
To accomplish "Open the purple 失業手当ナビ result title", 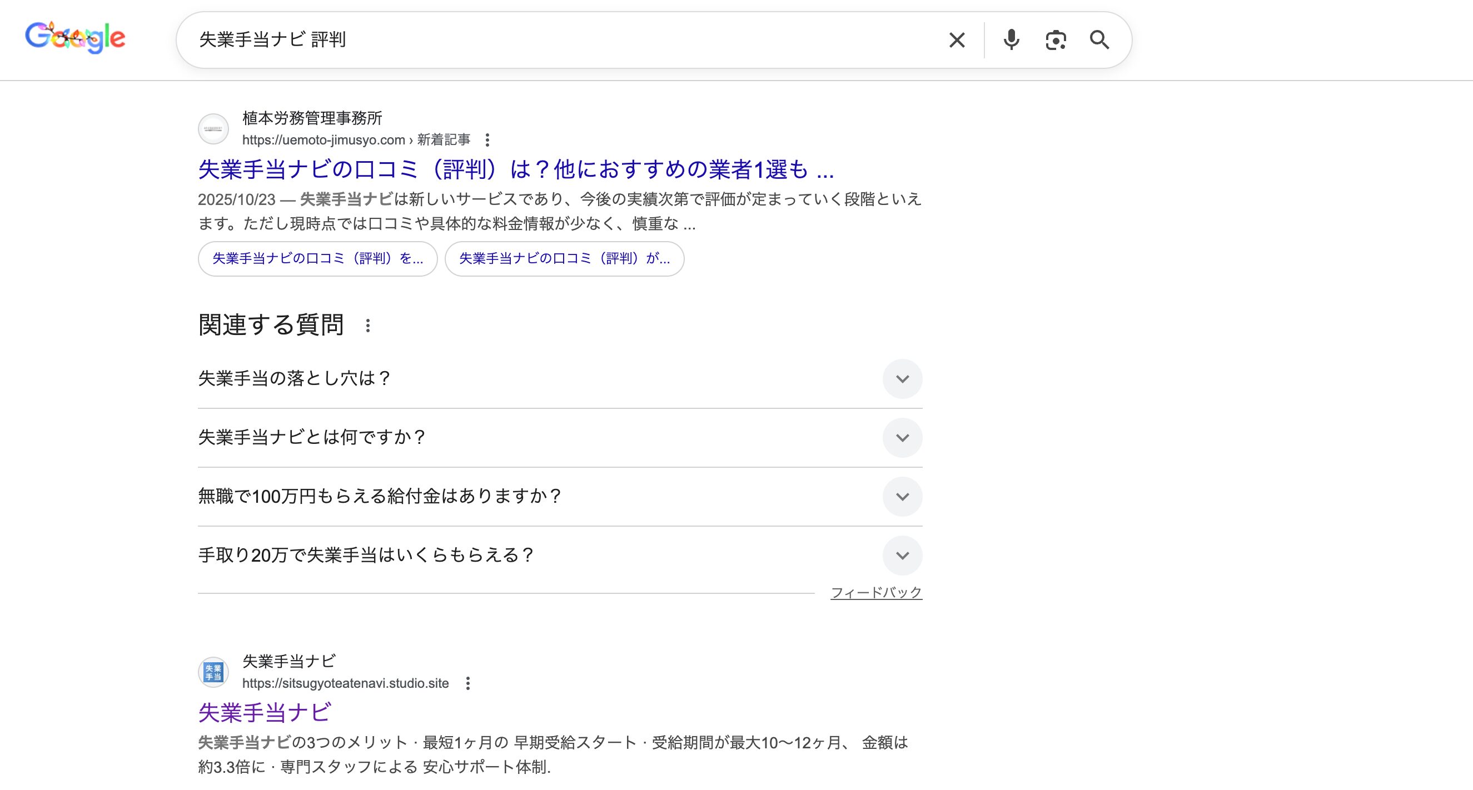I will (265, 713).
